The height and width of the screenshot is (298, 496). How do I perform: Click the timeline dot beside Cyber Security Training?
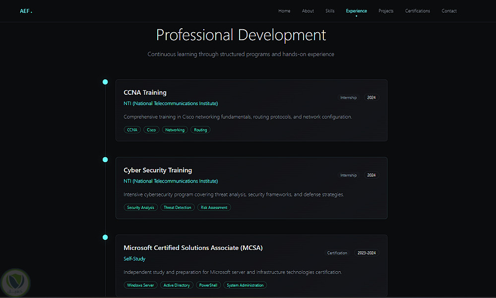click(105, 160)
